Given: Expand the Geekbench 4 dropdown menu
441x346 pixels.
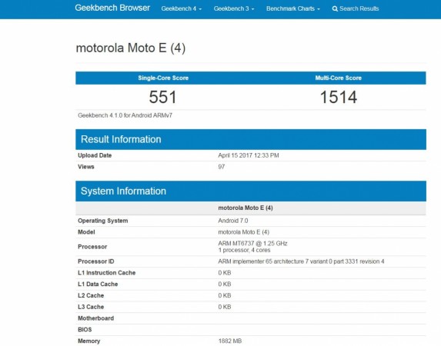Looking at the screenshot, I should (x=182, y=8).
